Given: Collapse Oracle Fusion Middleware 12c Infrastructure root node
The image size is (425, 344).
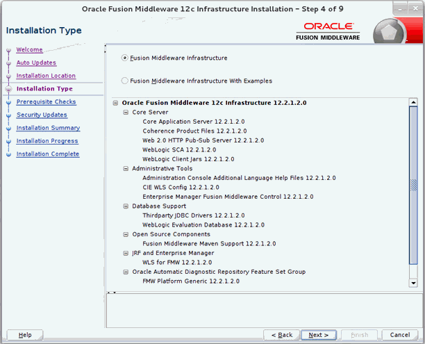Looking at the screenshot, I should coord(115,103).
